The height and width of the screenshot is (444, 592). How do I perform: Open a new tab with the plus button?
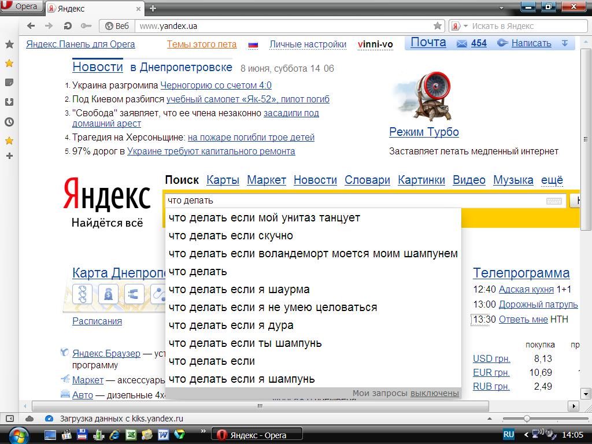point(153,8)
